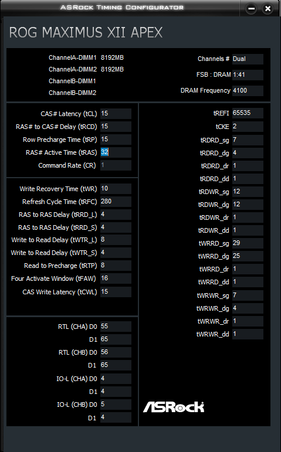Click the ROG MAXIMUS XII APEX heading
Viewport: 281px width, 452px height.
(86, 32)
